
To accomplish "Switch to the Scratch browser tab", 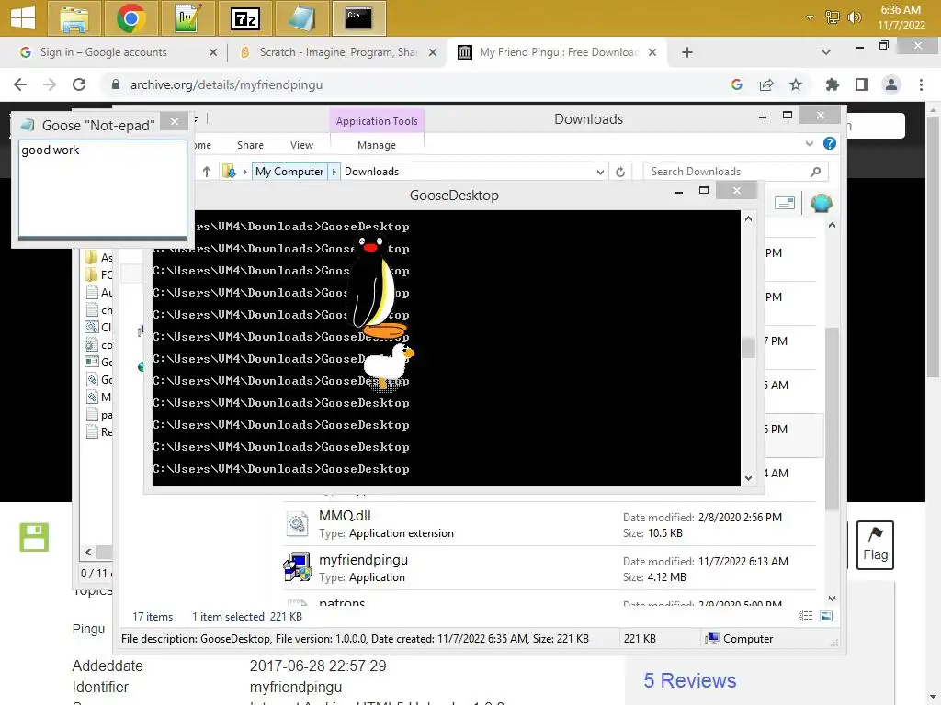I will [338, 52].
